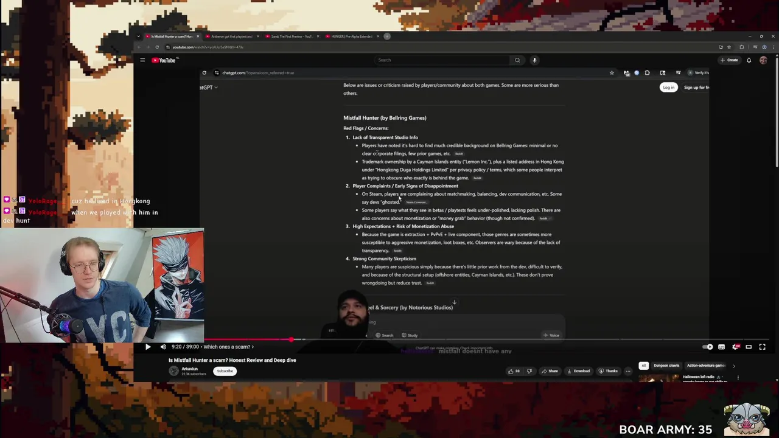
Task: Click the YouTube search magnifier button
Action: coord(517,60)
